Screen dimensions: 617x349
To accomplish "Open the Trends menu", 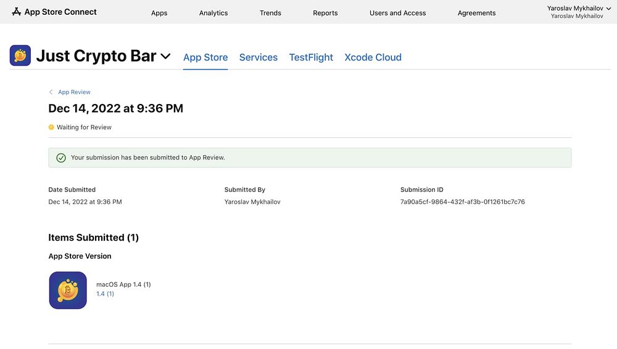I will (270, 13).
